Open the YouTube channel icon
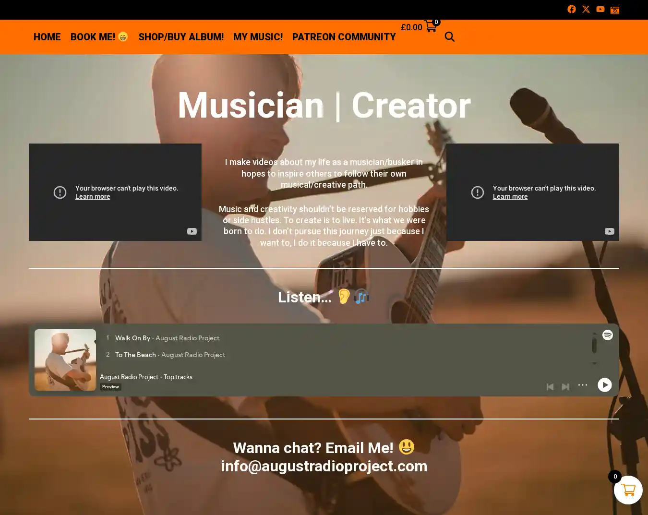This screenshot has width=648, height=515. pos(600,9)
